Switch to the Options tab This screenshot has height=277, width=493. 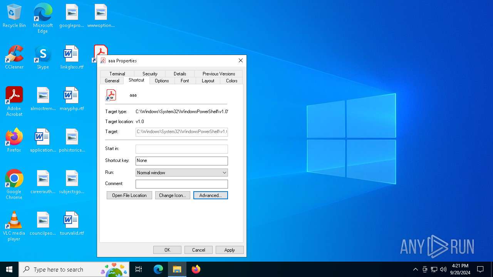point(162,80)
